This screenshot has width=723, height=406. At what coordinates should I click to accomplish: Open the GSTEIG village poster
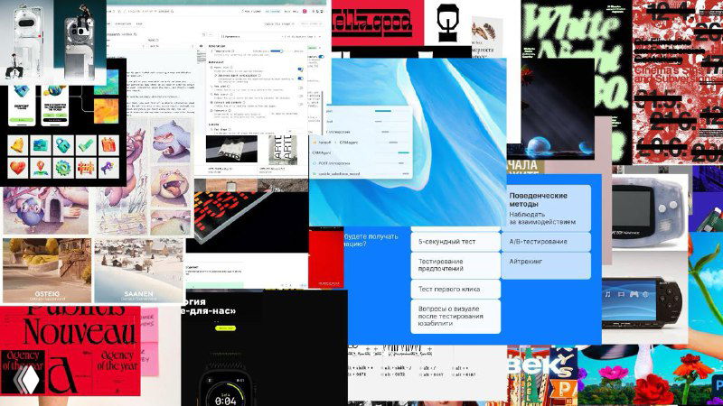[45, 271]
